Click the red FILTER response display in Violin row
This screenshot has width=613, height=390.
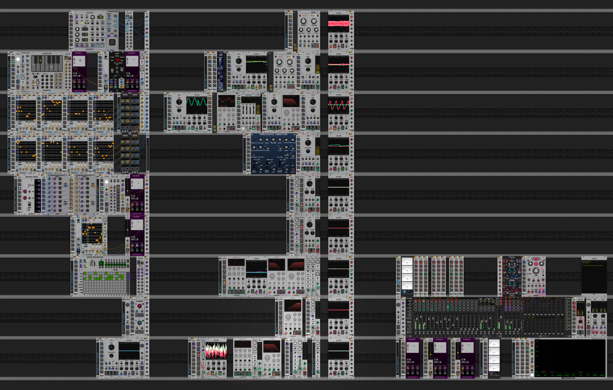coord(291,101)
